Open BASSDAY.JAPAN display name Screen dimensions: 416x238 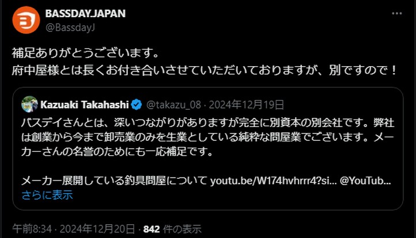pos(85,13)
